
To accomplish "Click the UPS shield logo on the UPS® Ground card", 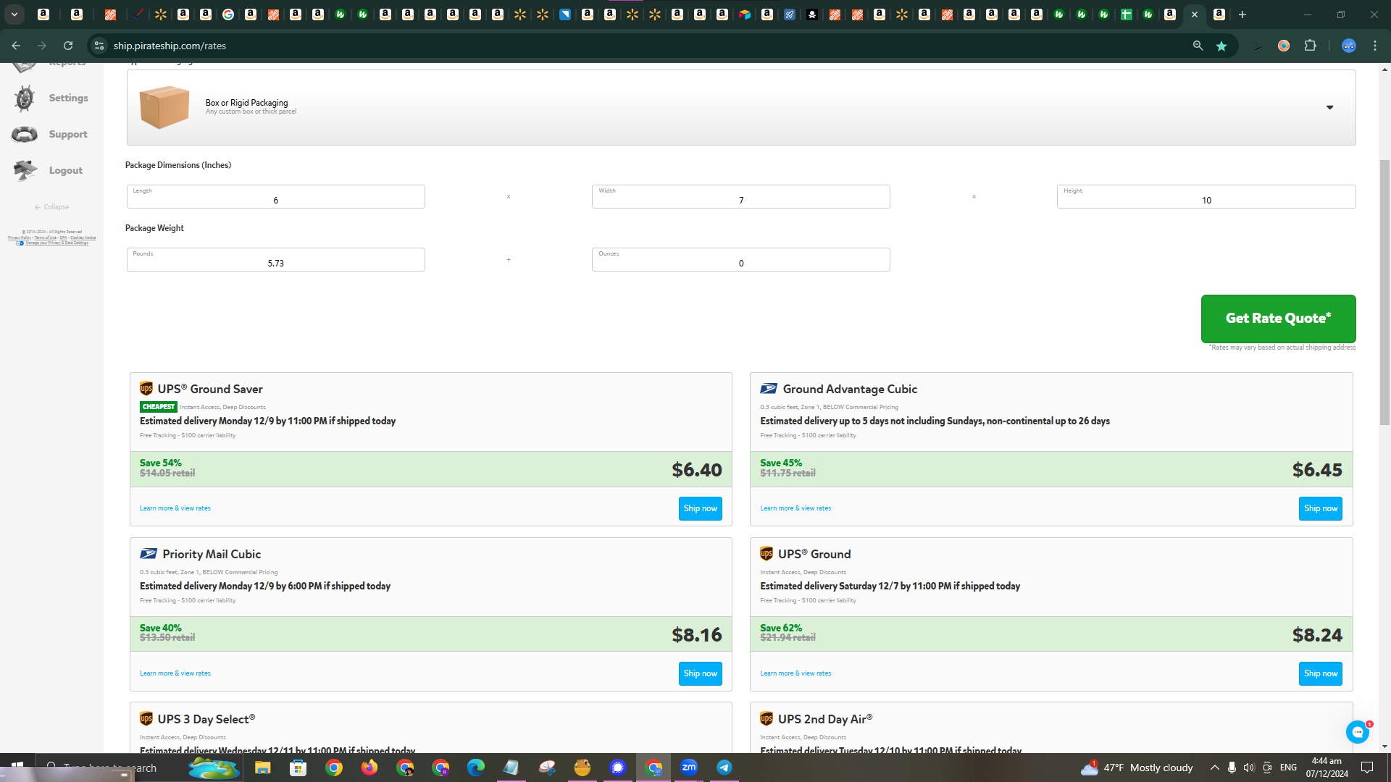I will 766,554.
